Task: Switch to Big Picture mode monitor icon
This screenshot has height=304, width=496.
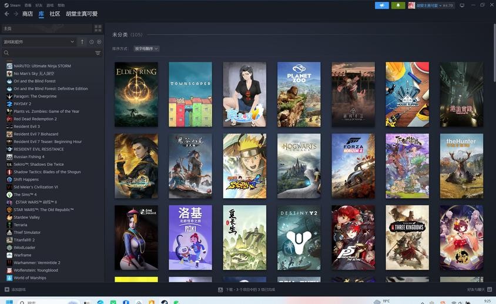Action: click(462, 5)
